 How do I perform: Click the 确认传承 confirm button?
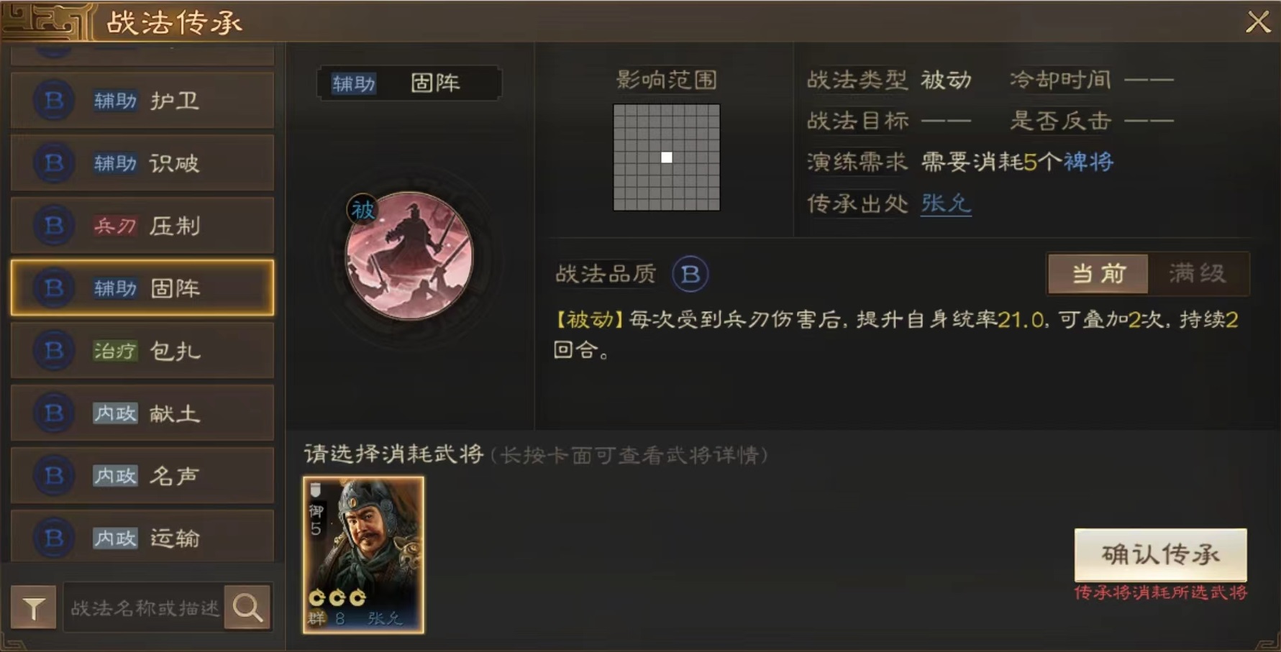pyautogui.click(x=1160, y=554)
